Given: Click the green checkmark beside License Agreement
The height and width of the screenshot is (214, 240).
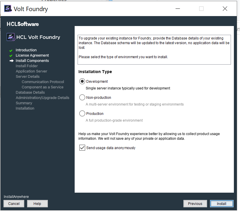Looking at the screenshot, I should tap(11, 56).
